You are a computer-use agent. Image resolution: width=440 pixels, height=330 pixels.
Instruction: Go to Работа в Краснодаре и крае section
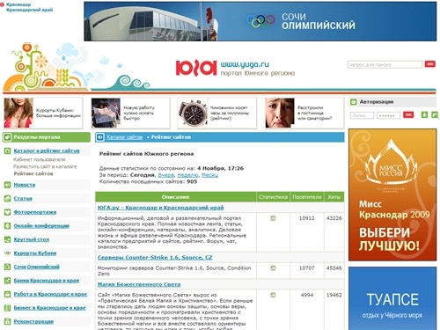coord(50,294)
